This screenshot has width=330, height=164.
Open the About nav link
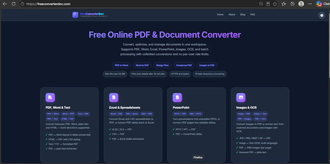tap(232, 14)
